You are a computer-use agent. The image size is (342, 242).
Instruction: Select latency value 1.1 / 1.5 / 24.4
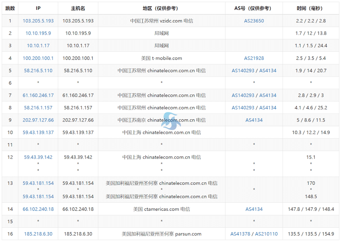coord(311,46)
